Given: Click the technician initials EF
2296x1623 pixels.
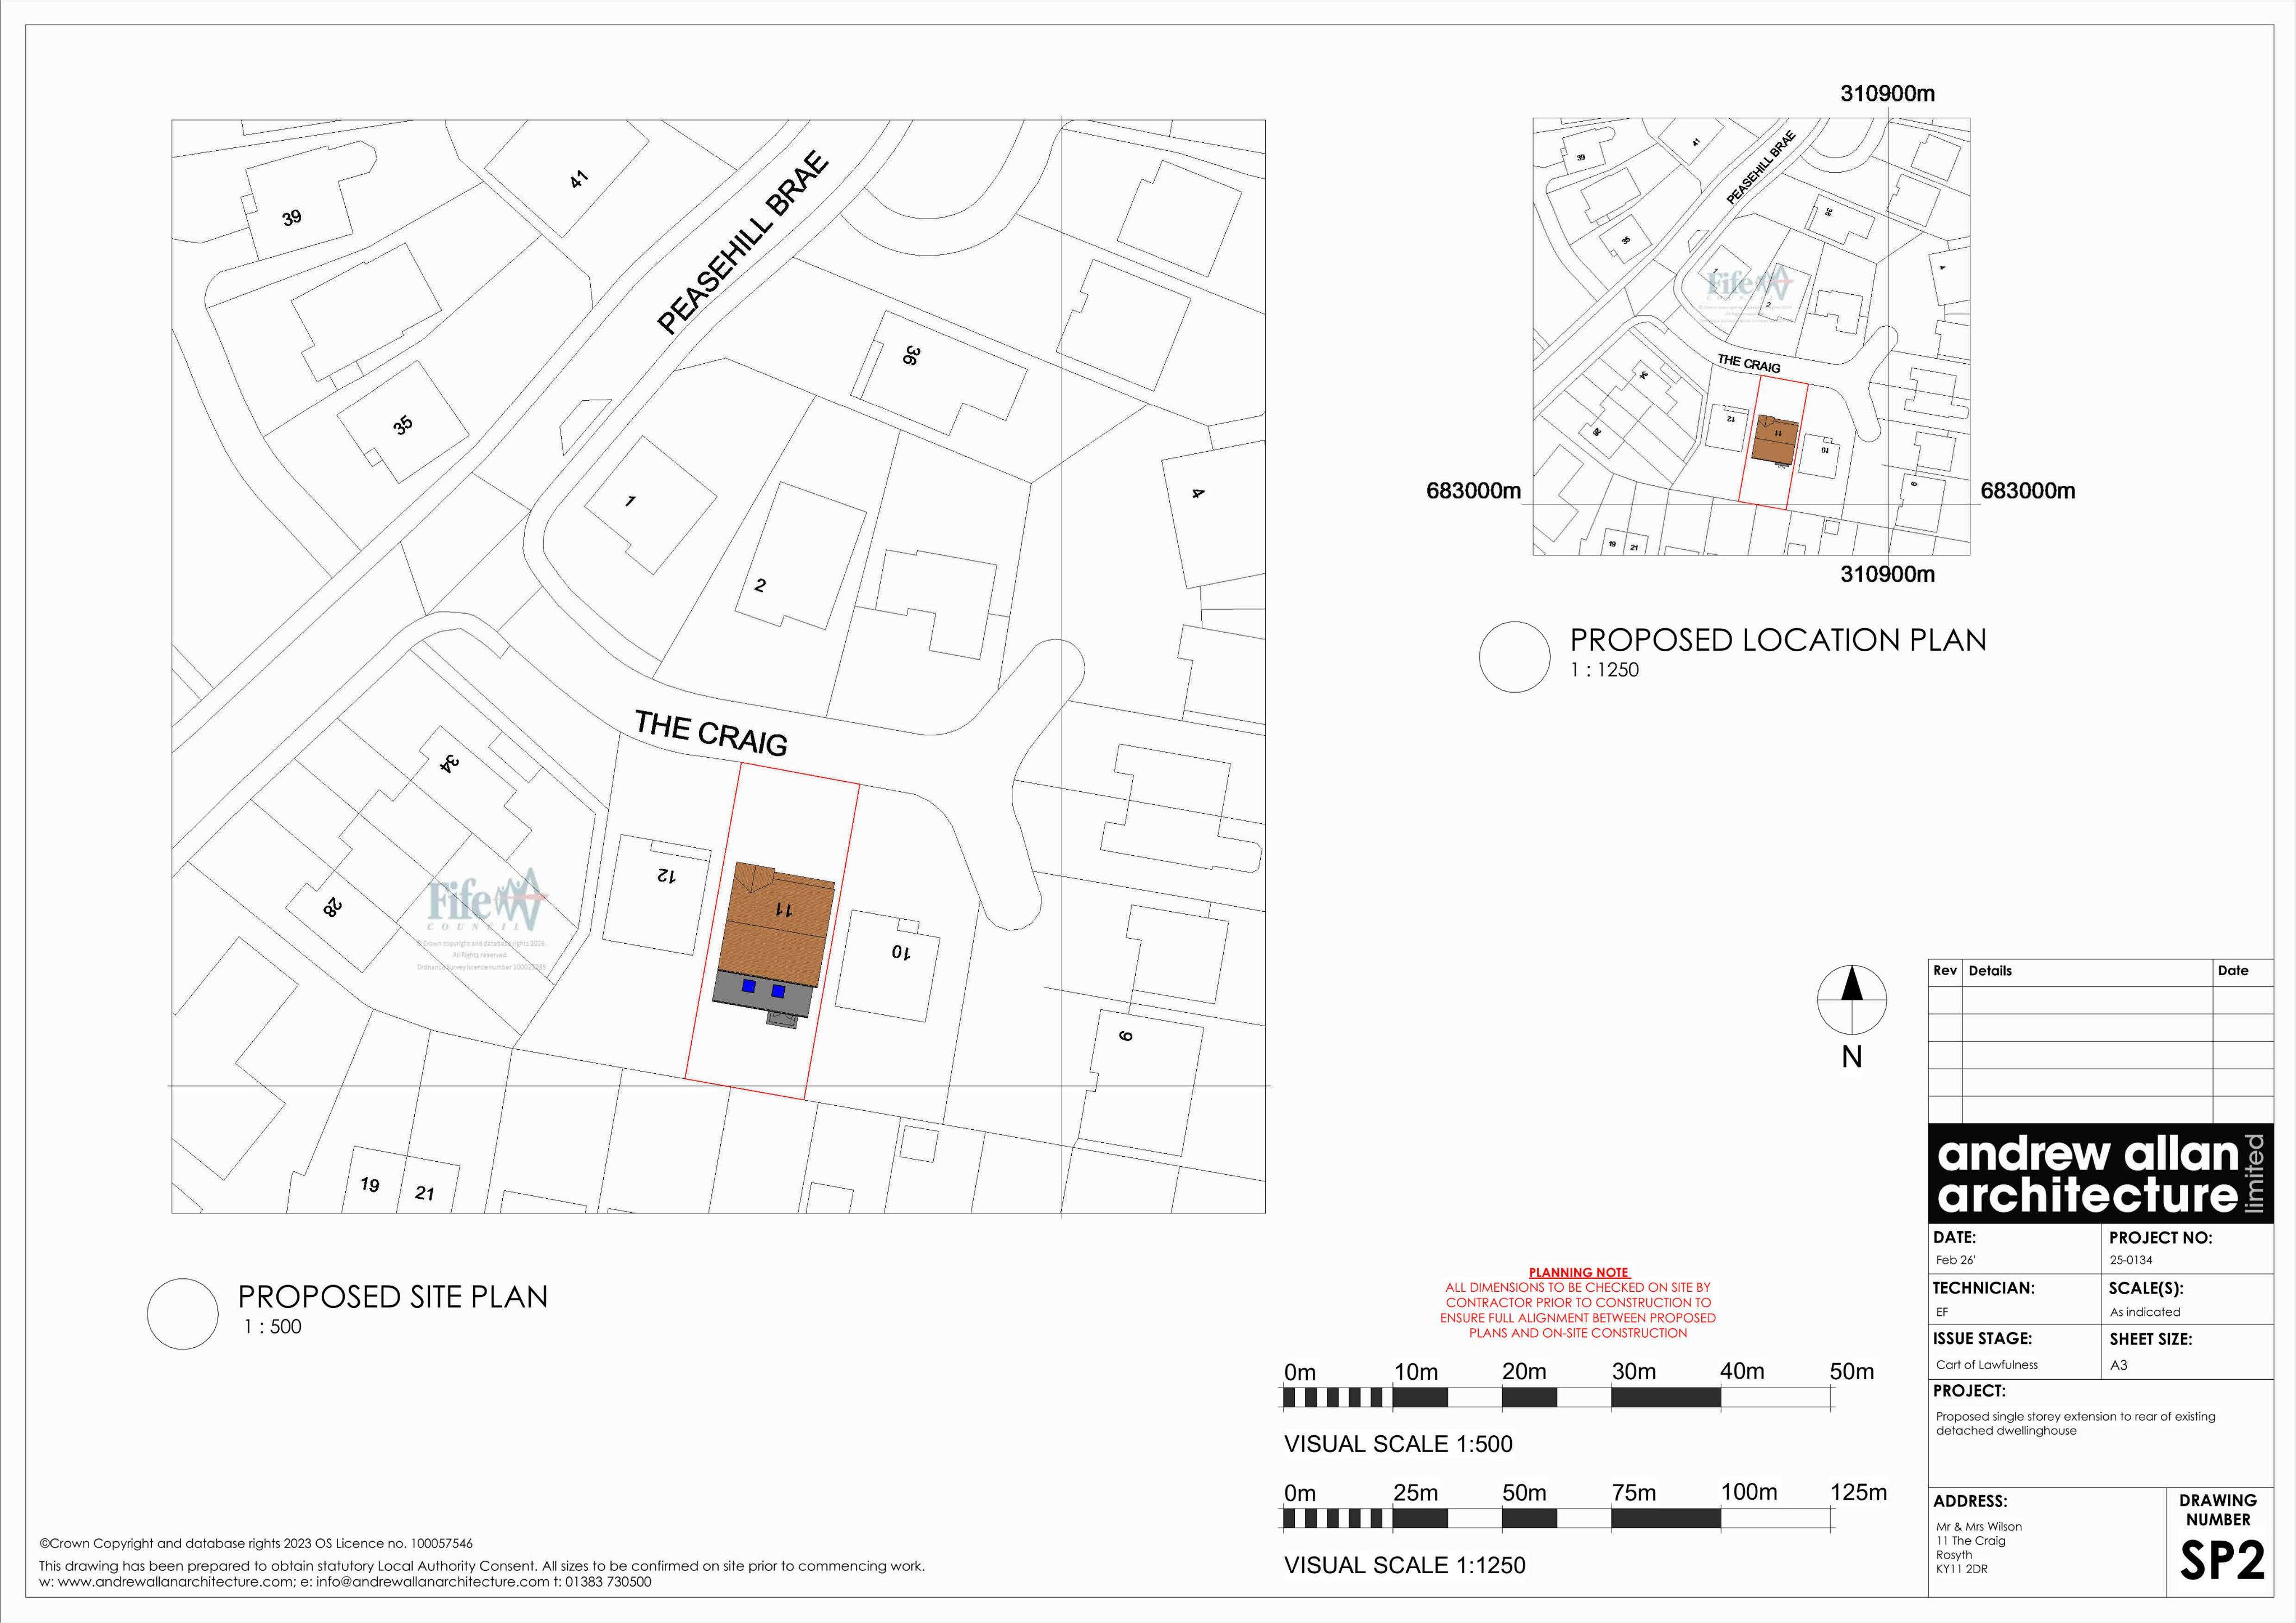Looking at the screenshot, I should (1942, 1312).
